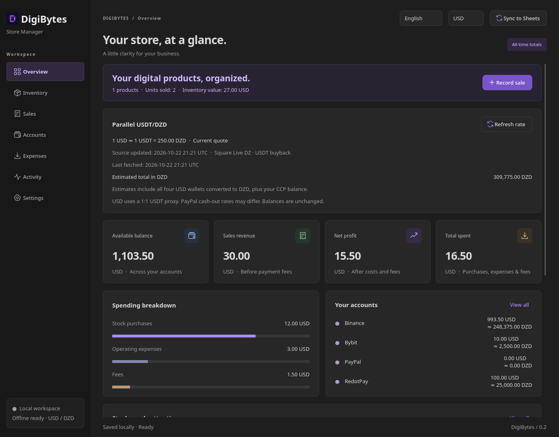This screenshot has width=559, height=437.
Task: Click the All-time totals badge
Action: (527, 45)
